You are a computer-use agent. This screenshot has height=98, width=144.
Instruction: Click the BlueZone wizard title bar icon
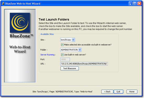coord(3,4)
